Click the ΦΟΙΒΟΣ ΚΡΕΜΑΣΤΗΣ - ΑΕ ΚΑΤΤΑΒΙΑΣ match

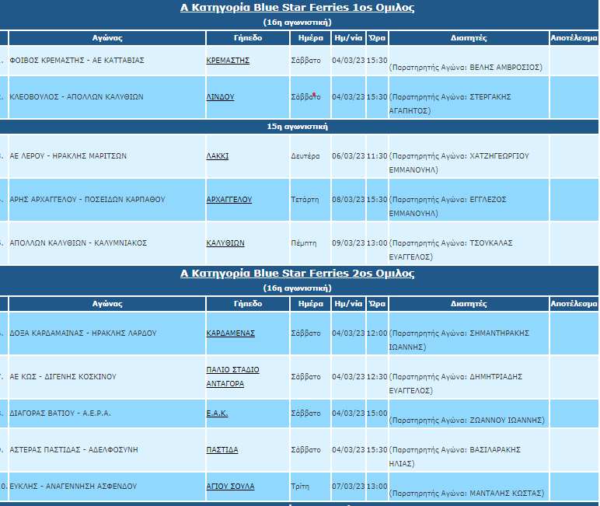pos(77,60)
